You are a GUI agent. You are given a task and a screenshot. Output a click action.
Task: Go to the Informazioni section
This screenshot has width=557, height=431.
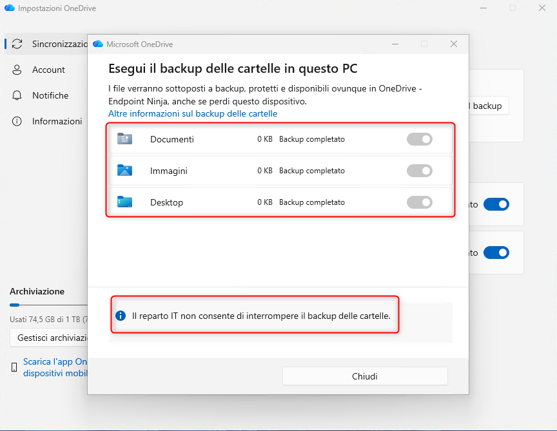coord(46,121)
